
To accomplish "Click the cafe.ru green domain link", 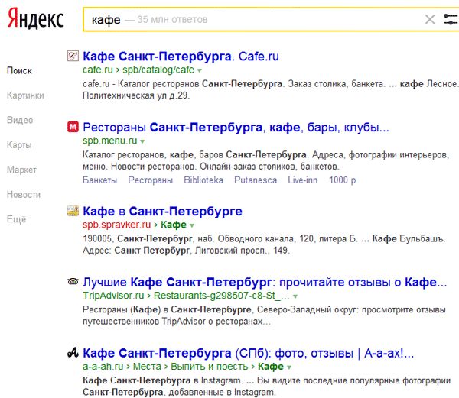I will 98,70.
